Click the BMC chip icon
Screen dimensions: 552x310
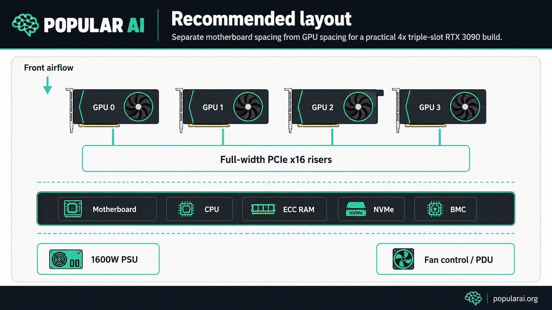tap(435, 209)
